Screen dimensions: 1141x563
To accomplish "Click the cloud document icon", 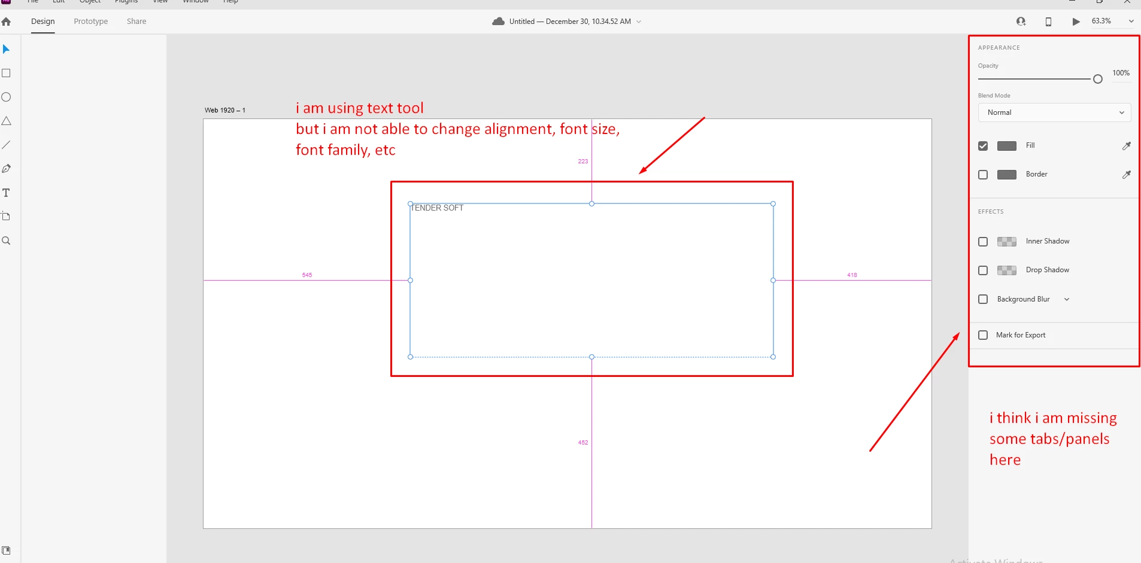I will [498, 22].
